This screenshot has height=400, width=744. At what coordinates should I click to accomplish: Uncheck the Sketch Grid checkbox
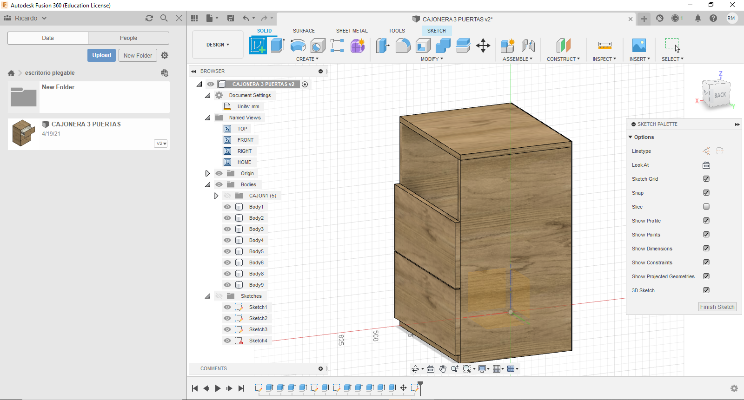706,179
